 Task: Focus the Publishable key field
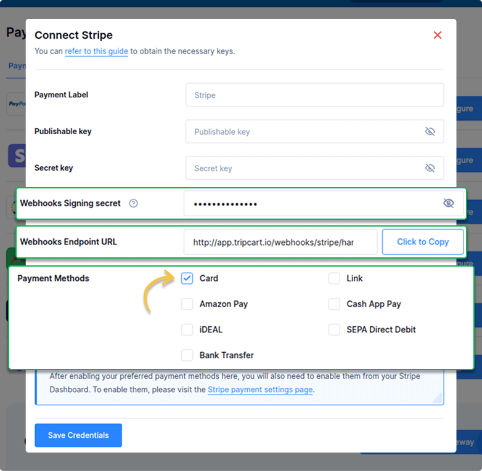(x=314, y=131)
